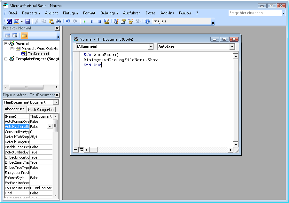Open the Einfügen menu
The image size is (289, 203).
click(x=70, y=13)
